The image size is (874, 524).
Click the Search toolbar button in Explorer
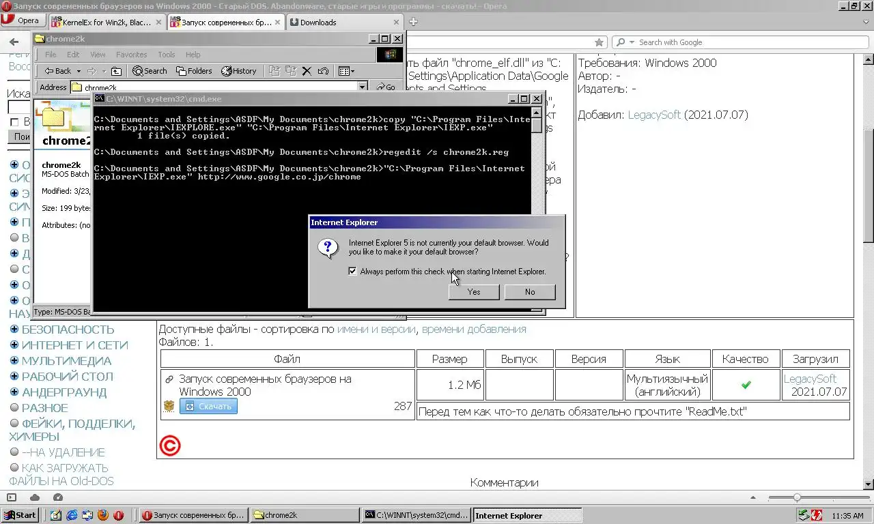tap(150, 71)
